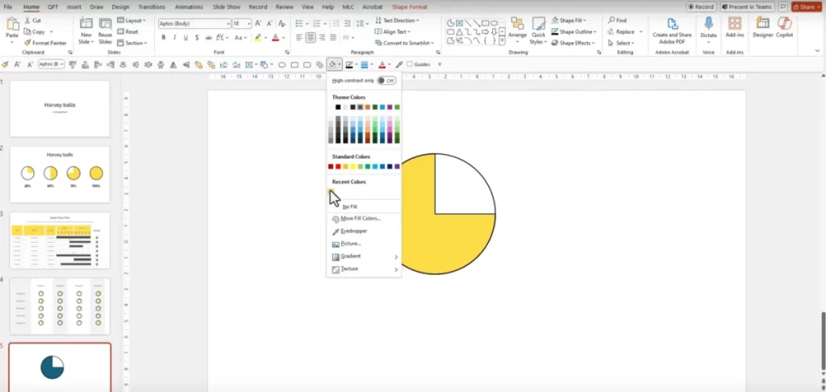Expand the Texture submenu
This screenshot has width=826, height=392.
click(364, 269)
